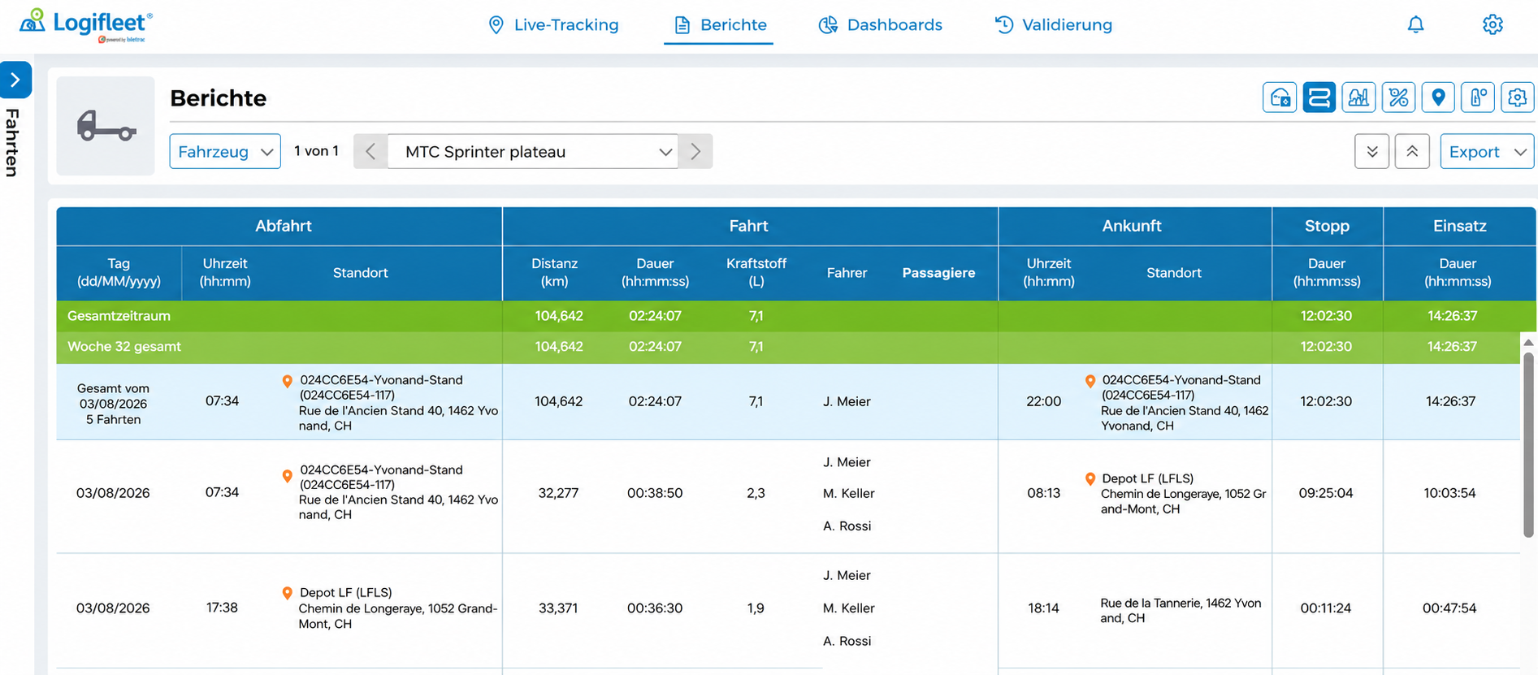Viewport: 1538px width, 675px height.
Task: Click the vertical Fahrten sidebar label
Action: [12, 142]
